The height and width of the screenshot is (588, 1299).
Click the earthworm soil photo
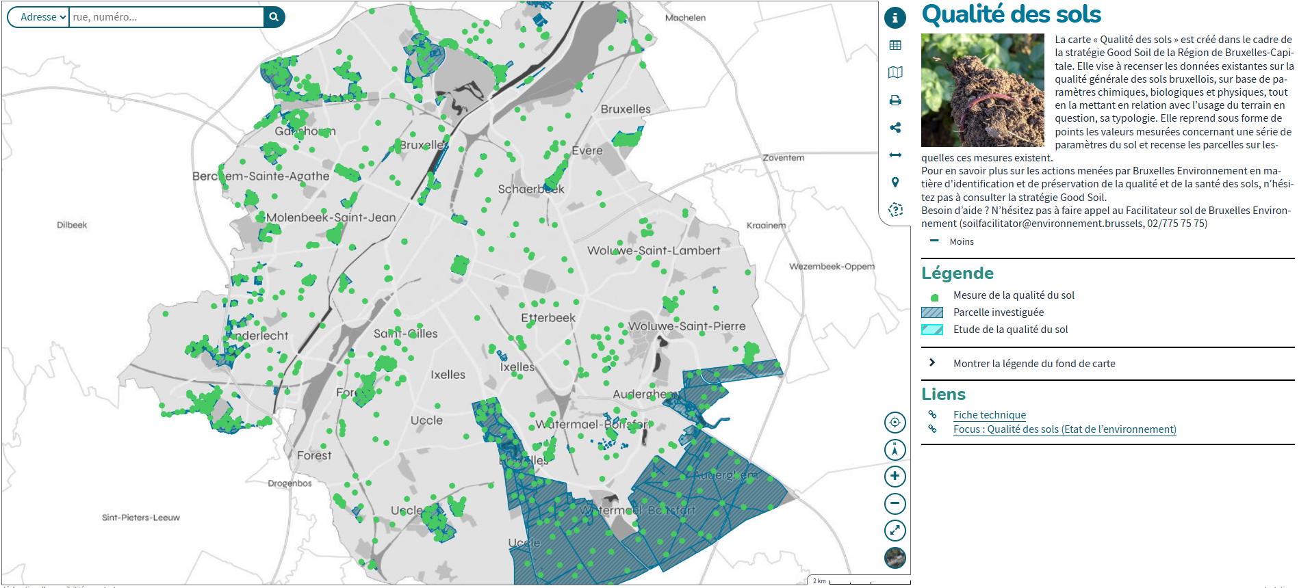pos(983,90)
